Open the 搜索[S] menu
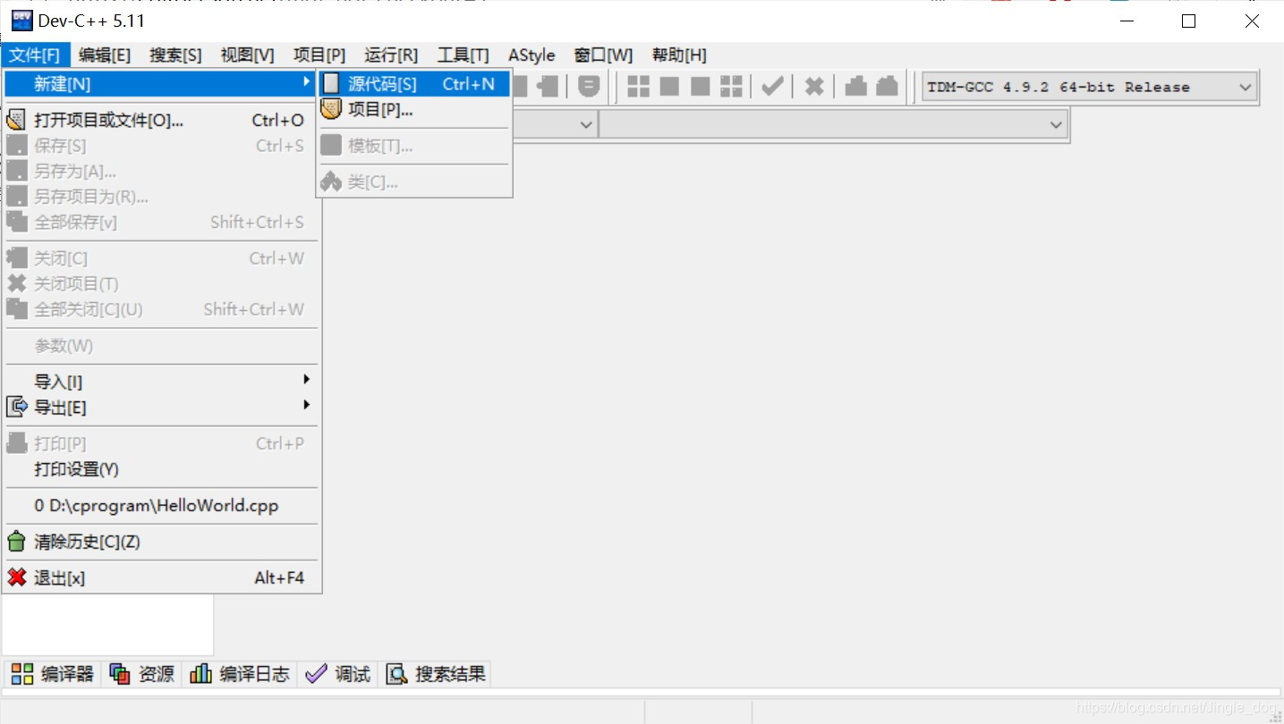The height and width of the screenshot is (724, 1284). point(175,55)
